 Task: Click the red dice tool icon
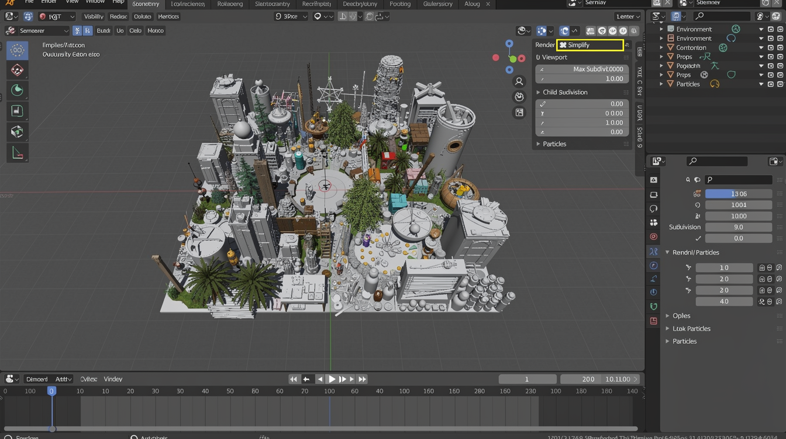(x=17, y=71)
